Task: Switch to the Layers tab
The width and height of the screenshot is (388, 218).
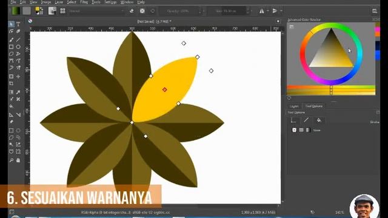Action: 294,107
